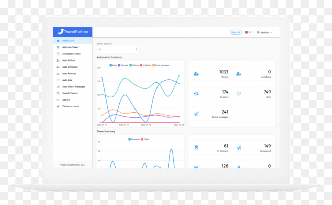The width and height of the screenshot is (332, 205).
Task: Toggle Unfollows series in chart legend
Action: pyautogui.click(x=146, y=65)
